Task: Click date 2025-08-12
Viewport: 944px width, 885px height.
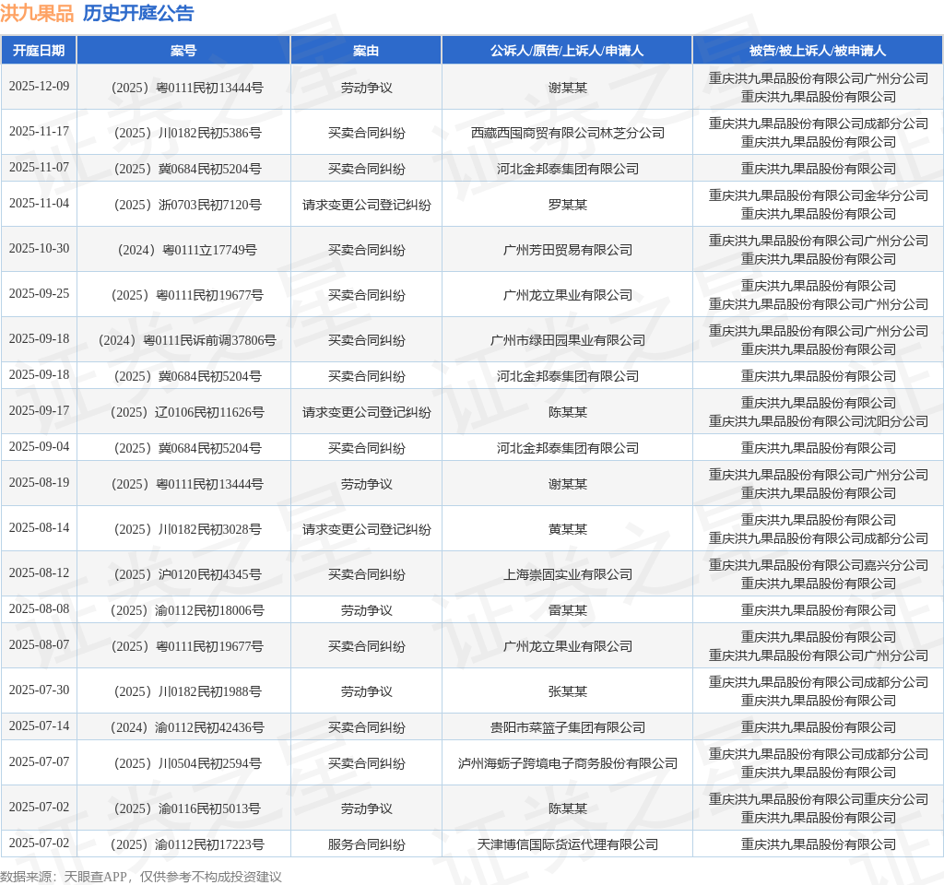Action: pos(39,573)
